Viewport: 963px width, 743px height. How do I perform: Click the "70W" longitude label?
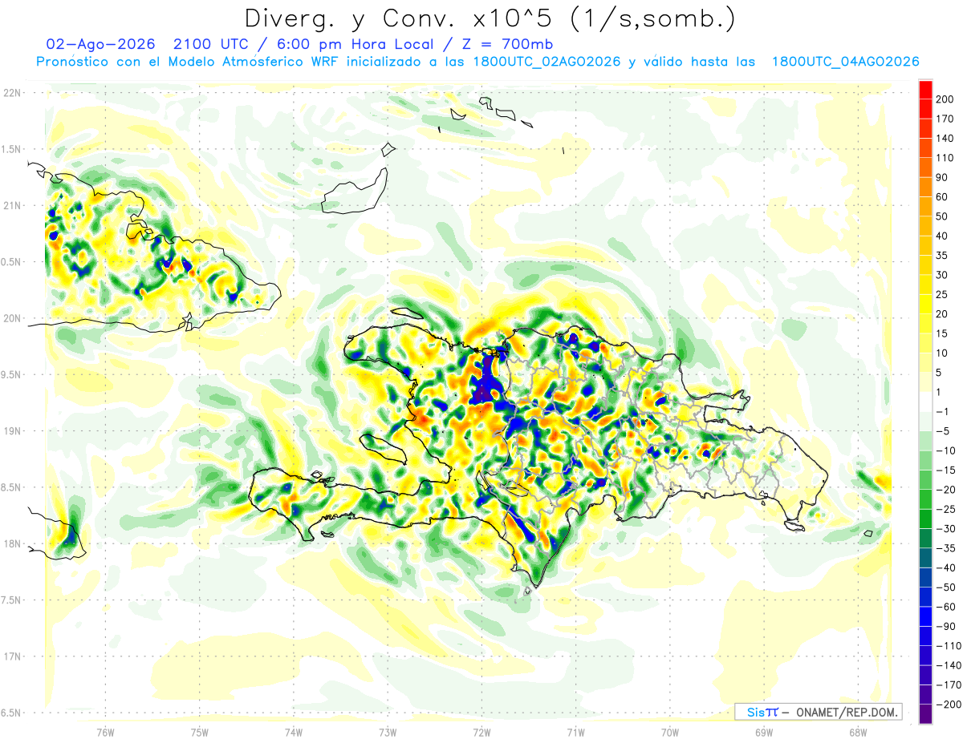pyautogui.click(x=670, y=733)
